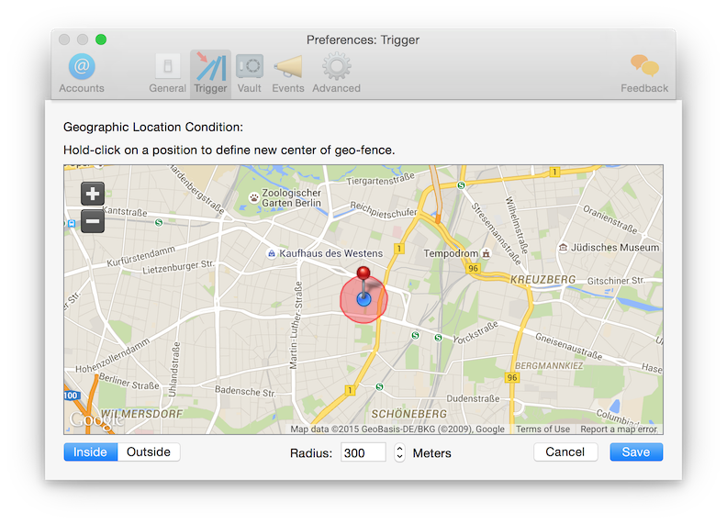Click the Cancel button

click(565, 452)
